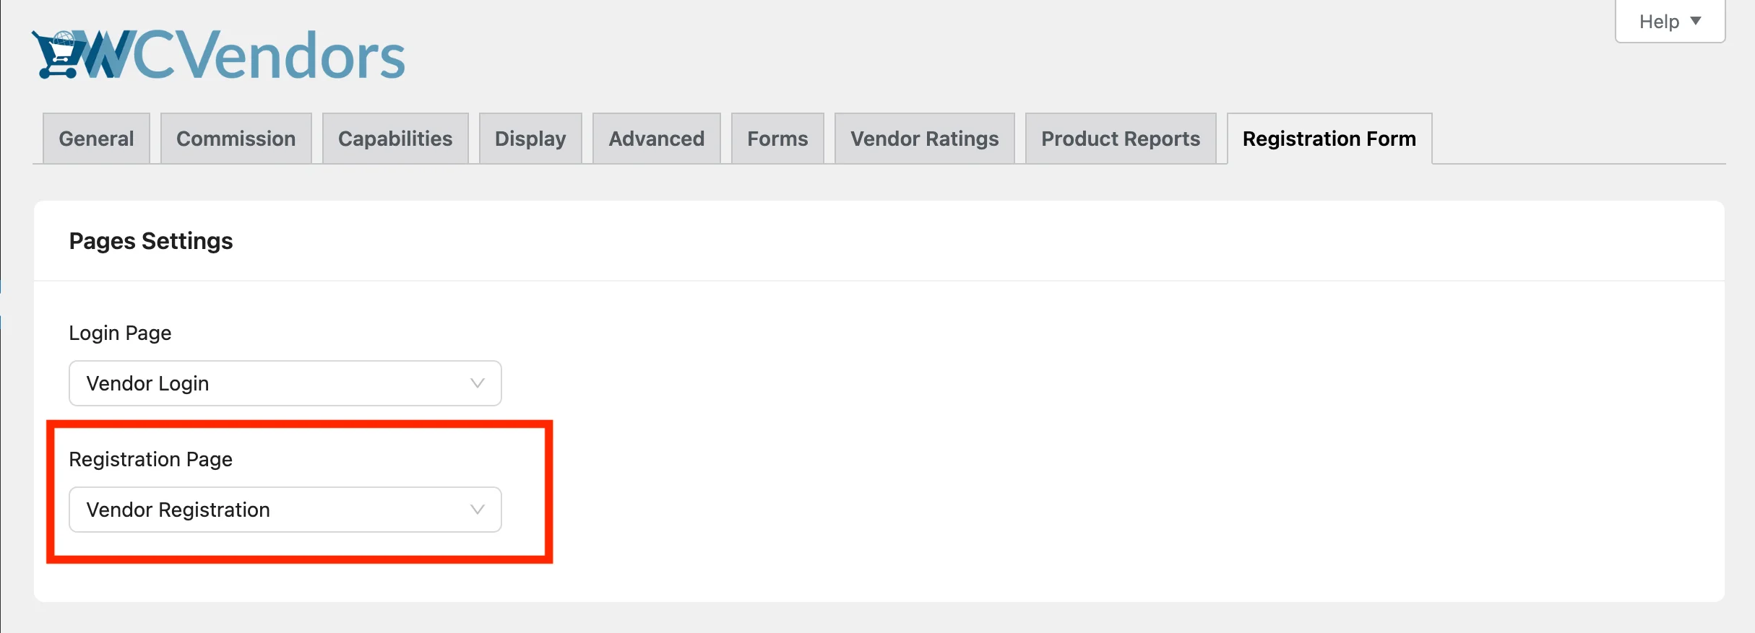Screen dimensions: 1755x633
Task: Open the Commission tab
Action: pyautogui.click(x=236, y=139)
